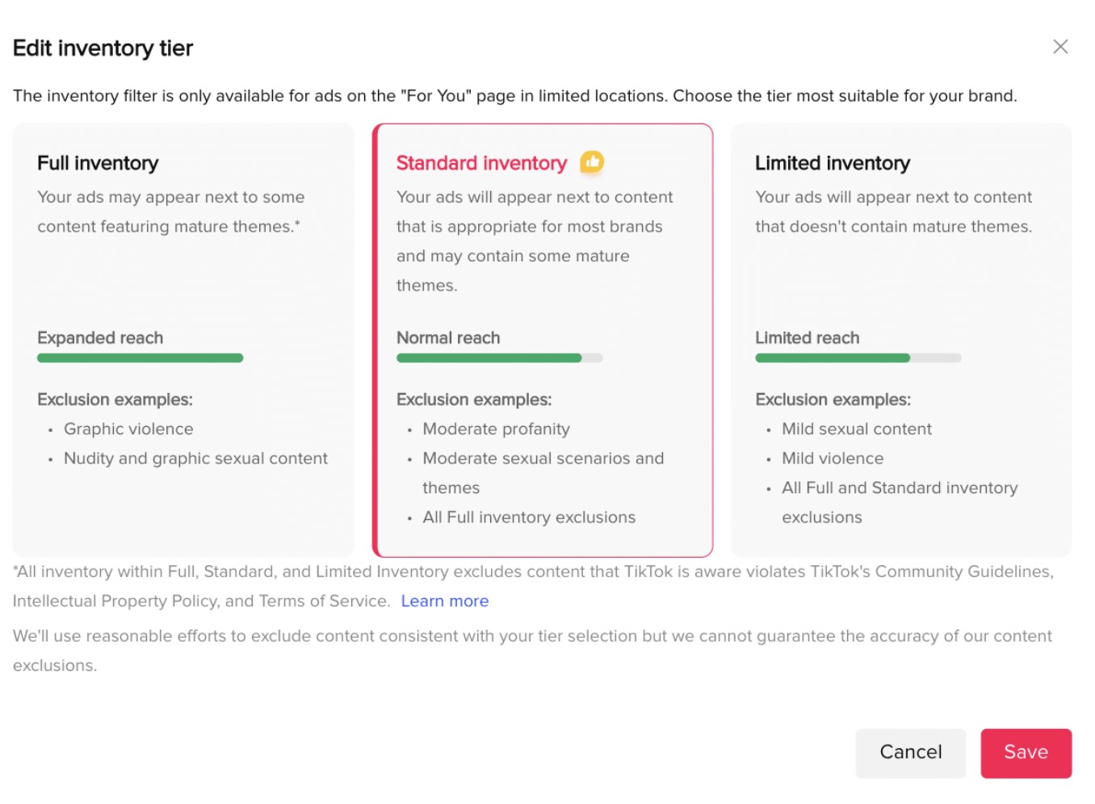Select the Limited inventory tier card
This screenshot has width=1095, height=804.
pos(900,339)
